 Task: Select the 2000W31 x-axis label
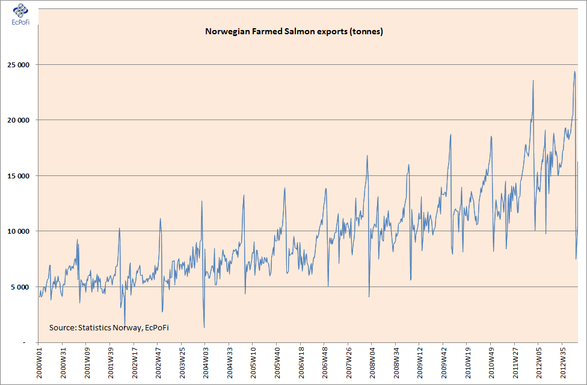[x=63, y=364]
